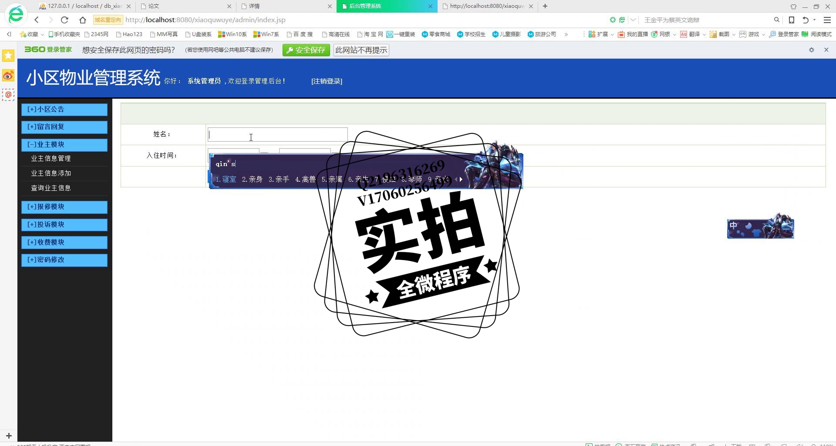The image size is (836, 446).
Task: Expand the [+]密码修改 menu
Action: [64, 260]
